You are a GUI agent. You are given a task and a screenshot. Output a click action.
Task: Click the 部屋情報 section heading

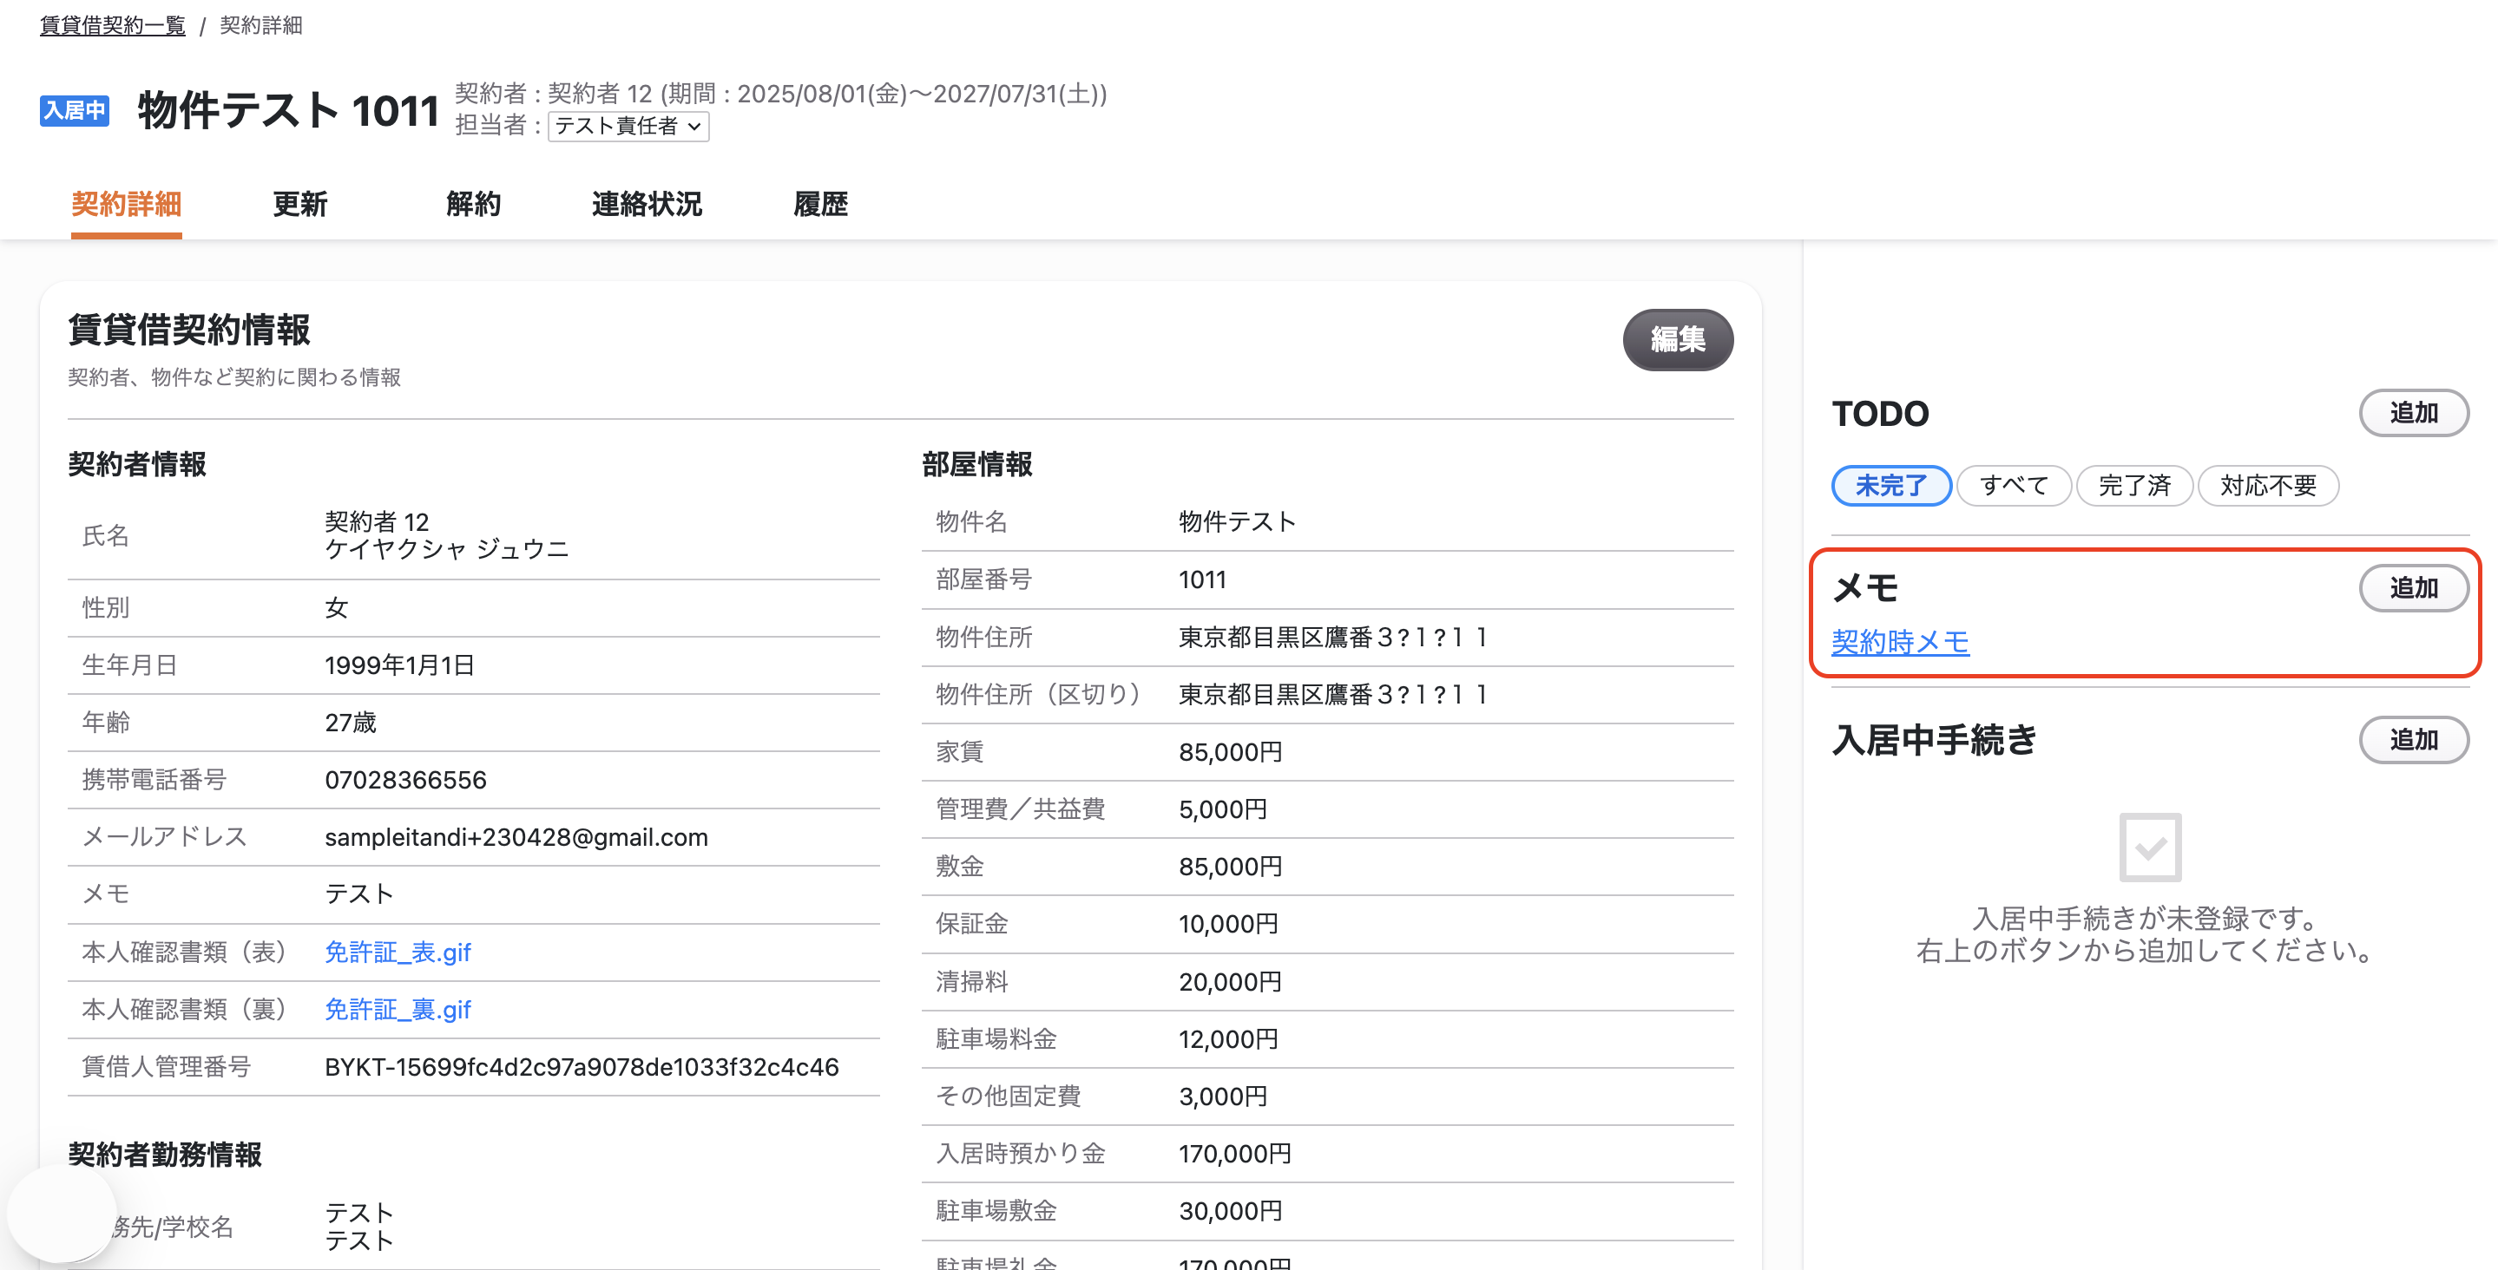976,464
